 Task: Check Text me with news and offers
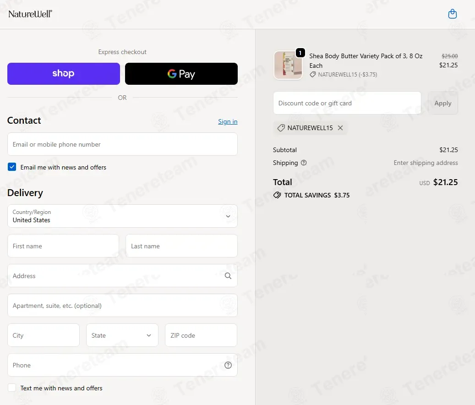coord(12,388)
